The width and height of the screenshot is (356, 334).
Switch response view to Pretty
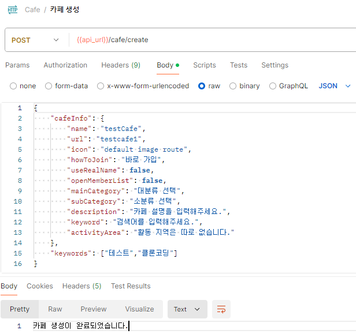pyautogui.click(x=20, y=309)
